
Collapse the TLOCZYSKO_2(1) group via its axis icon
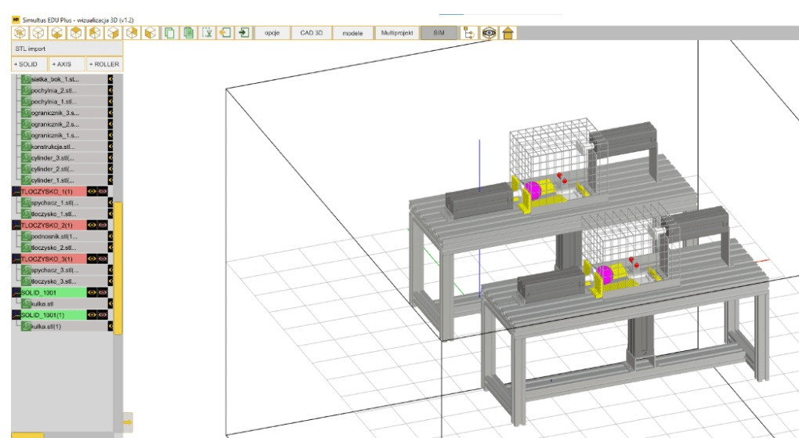pos(16,226)
